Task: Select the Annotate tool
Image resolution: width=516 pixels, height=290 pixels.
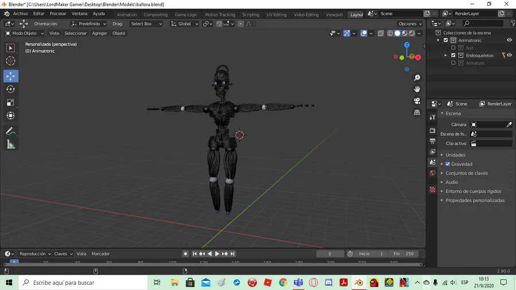Action: (10, 131)
